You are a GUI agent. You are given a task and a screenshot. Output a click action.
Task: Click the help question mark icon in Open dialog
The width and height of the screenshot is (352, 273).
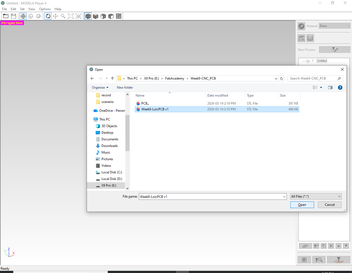[x=340, y=88]
